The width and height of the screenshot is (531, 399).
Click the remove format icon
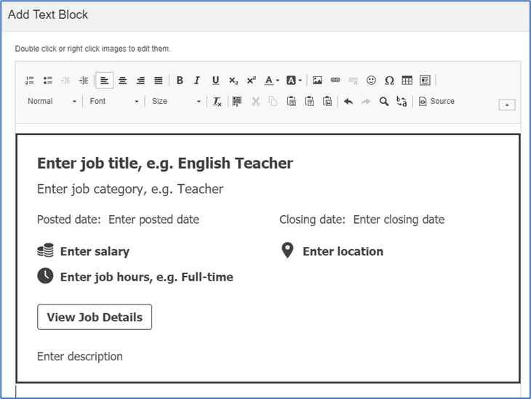(217, 101)
